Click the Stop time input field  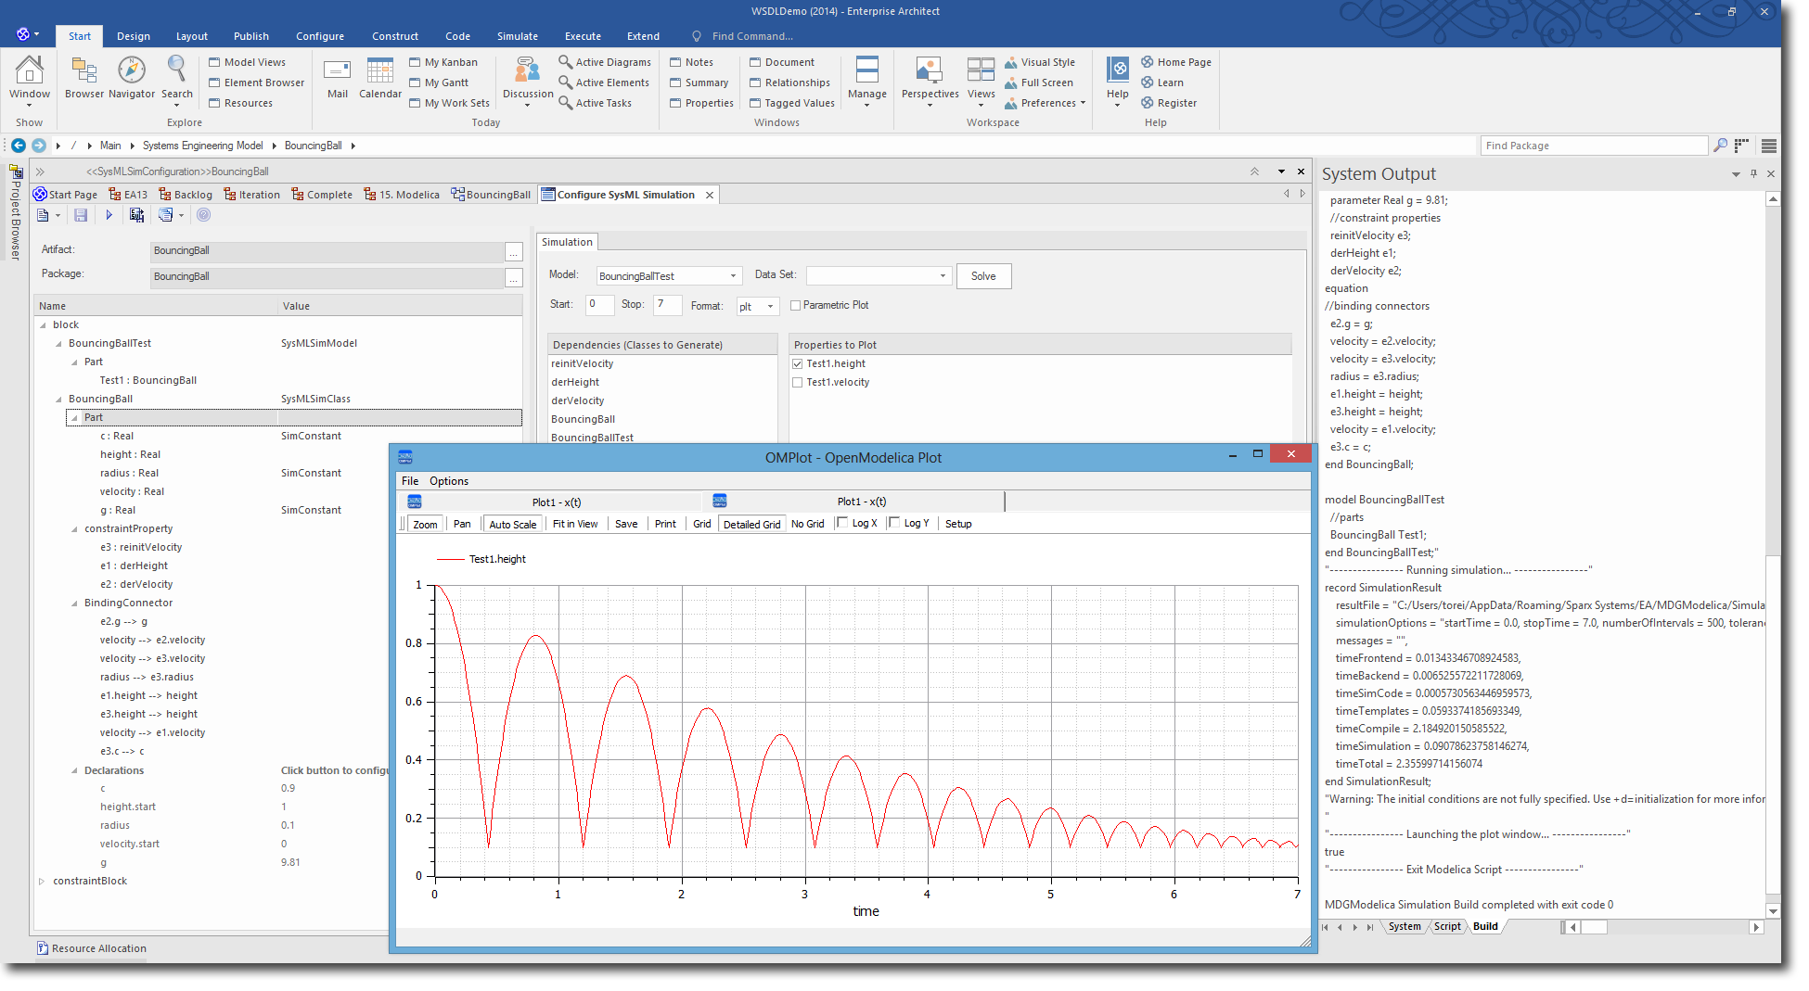(x=666, y=305)
